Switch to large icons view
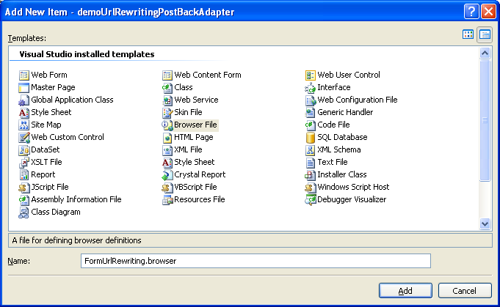Viewport: 500px width, 307px height. [468, 34]
